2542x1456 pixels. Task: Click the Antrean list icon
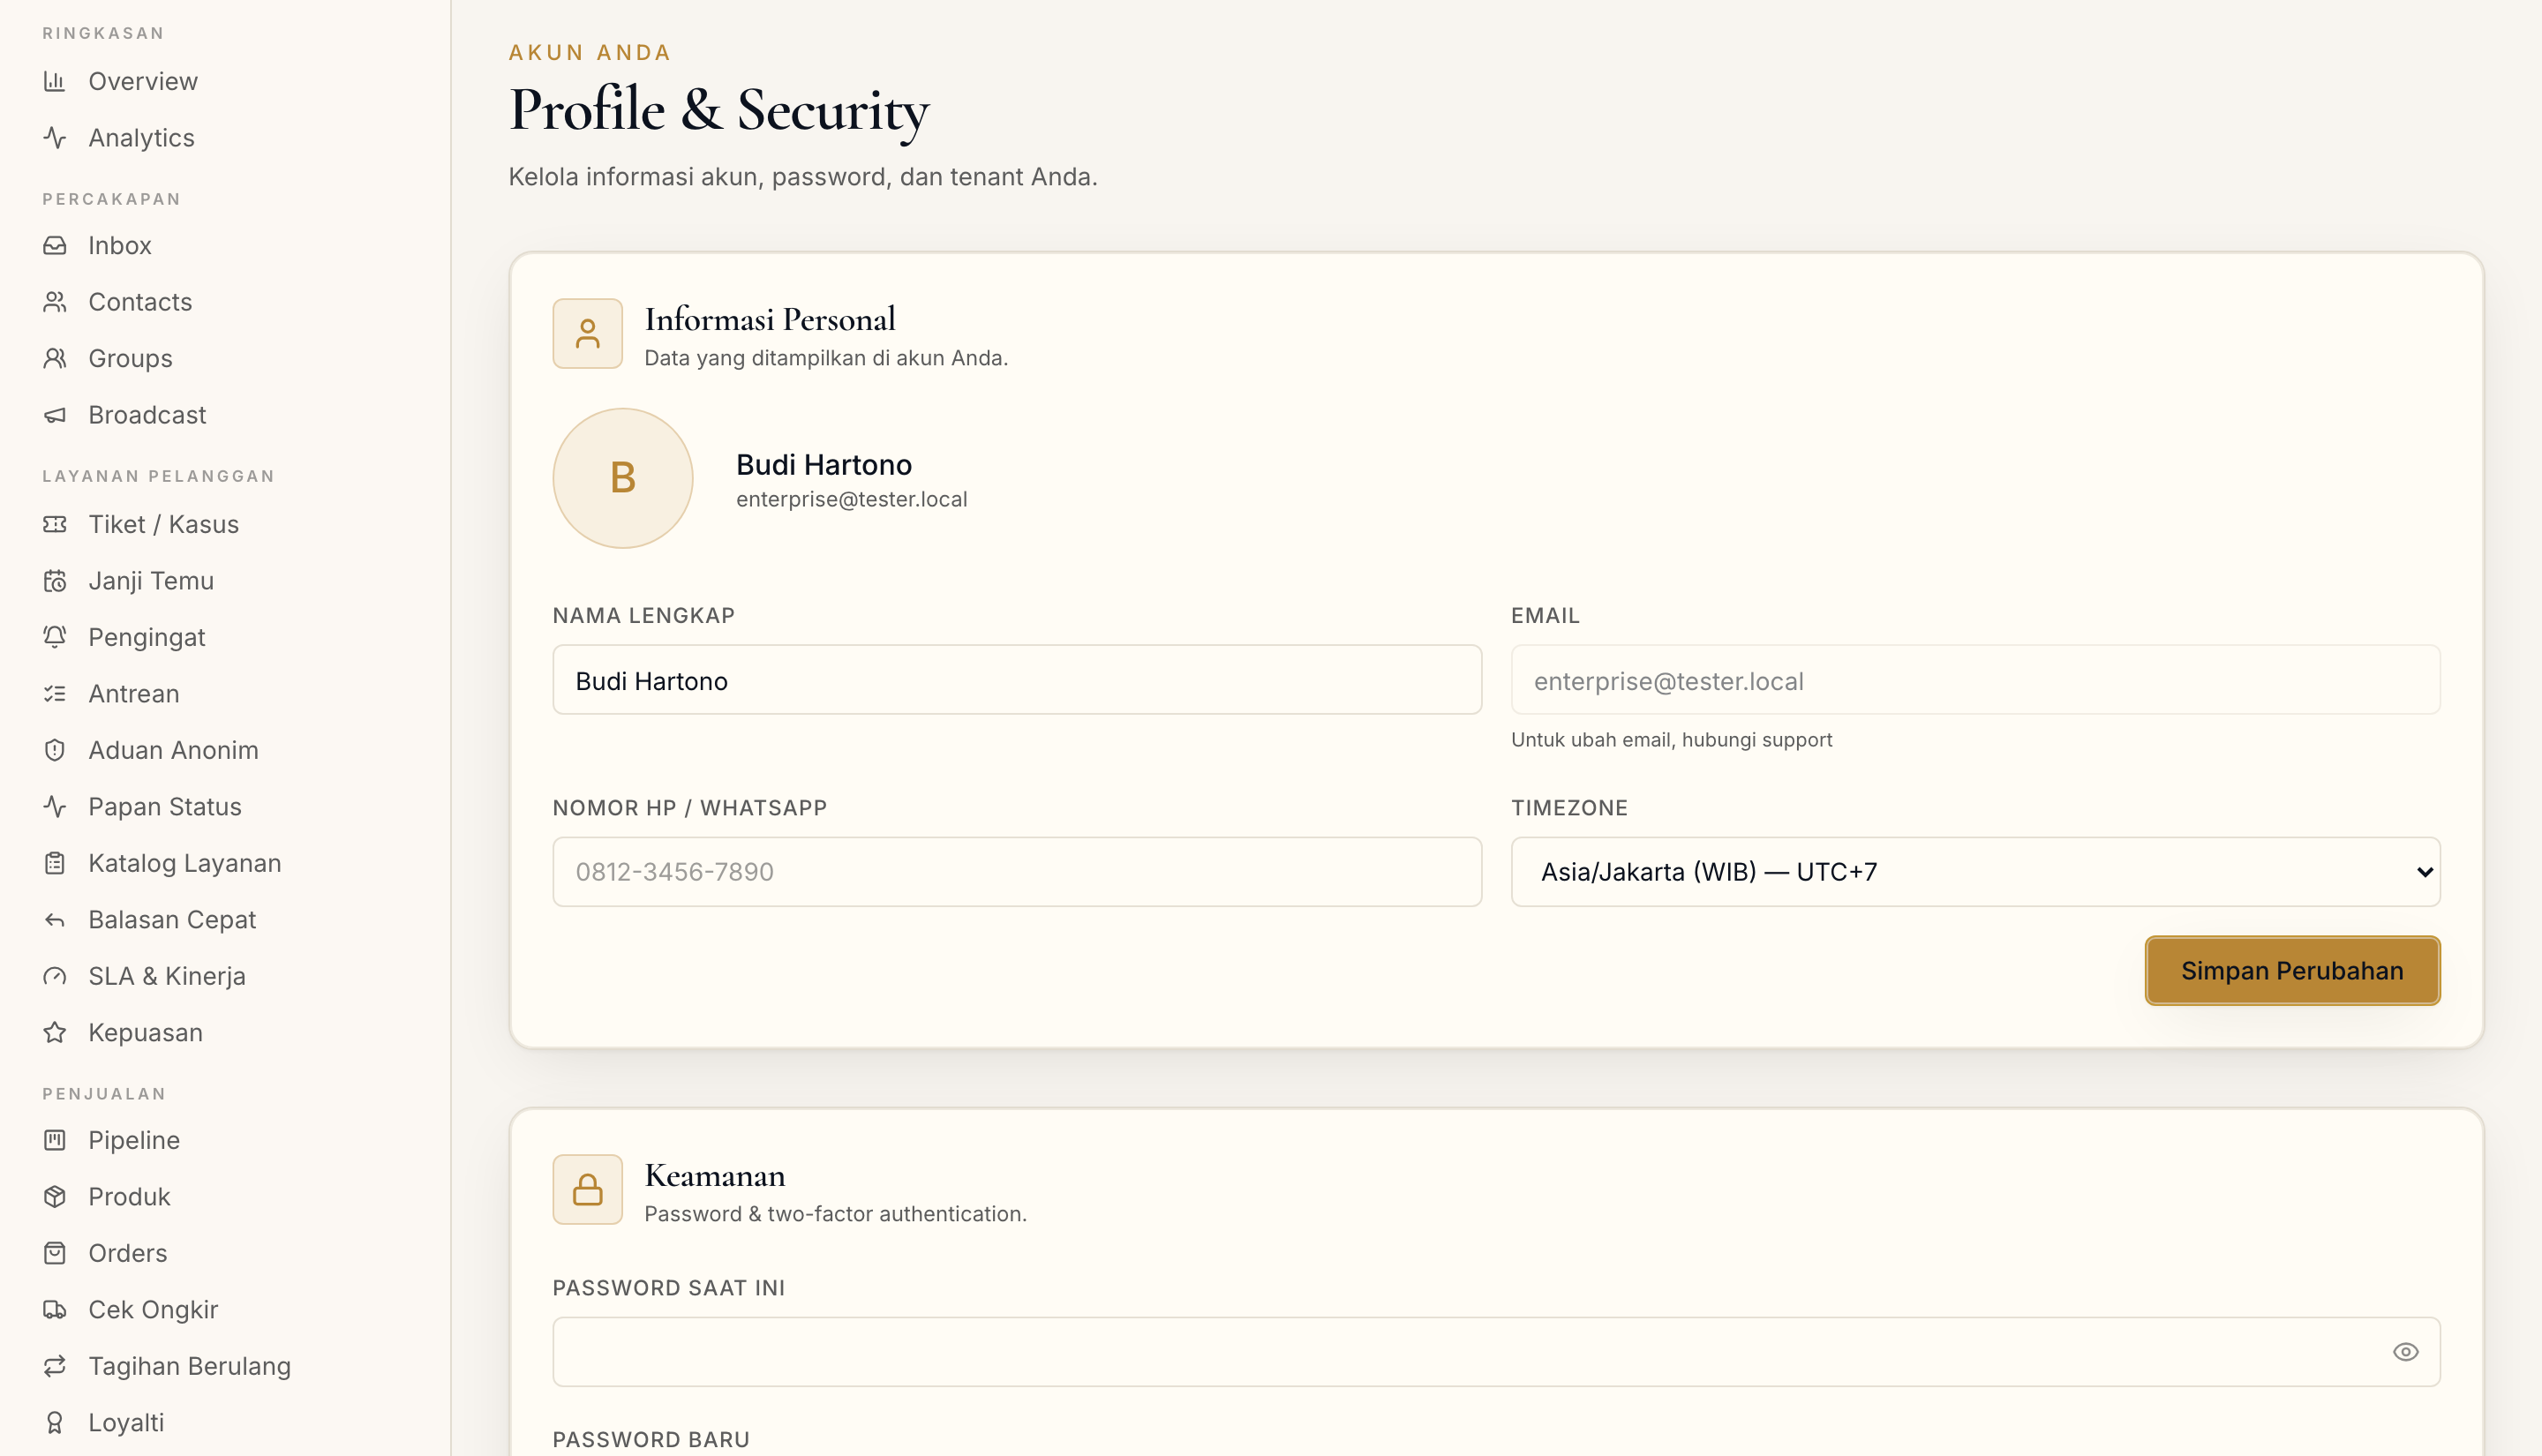click(55, 694)
